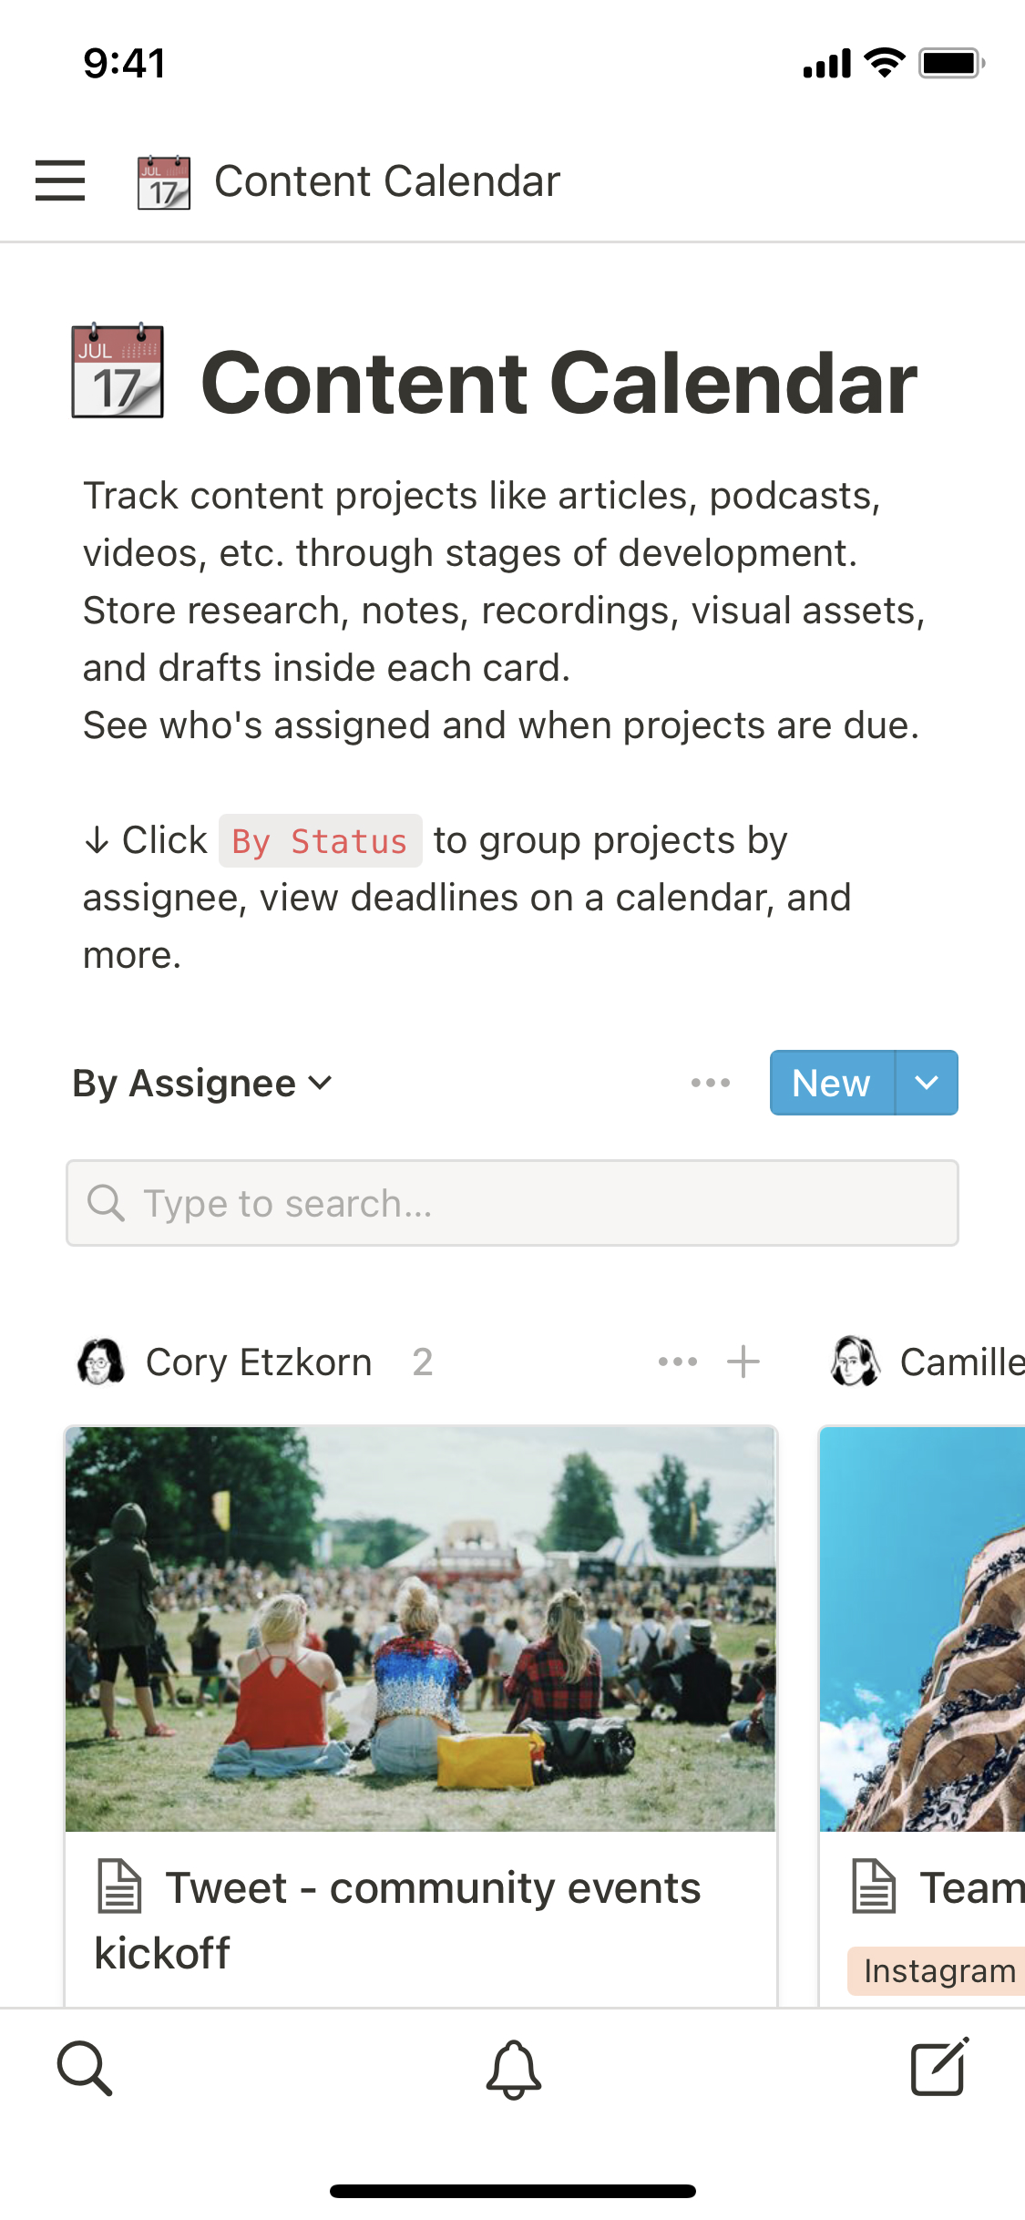The image size is (1025, 2220).
Task: Open search from bottom navigation bar
Action: [85, 2068]
